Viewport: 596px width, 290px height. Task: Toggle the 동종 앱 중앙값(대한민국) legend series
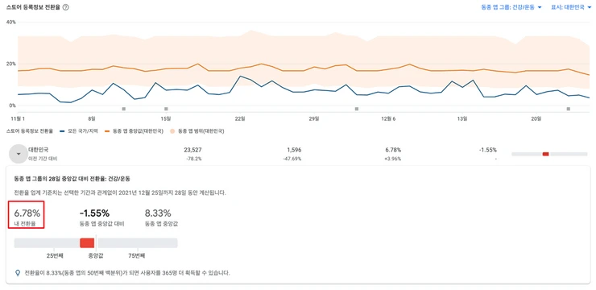(x=135, y=131)
